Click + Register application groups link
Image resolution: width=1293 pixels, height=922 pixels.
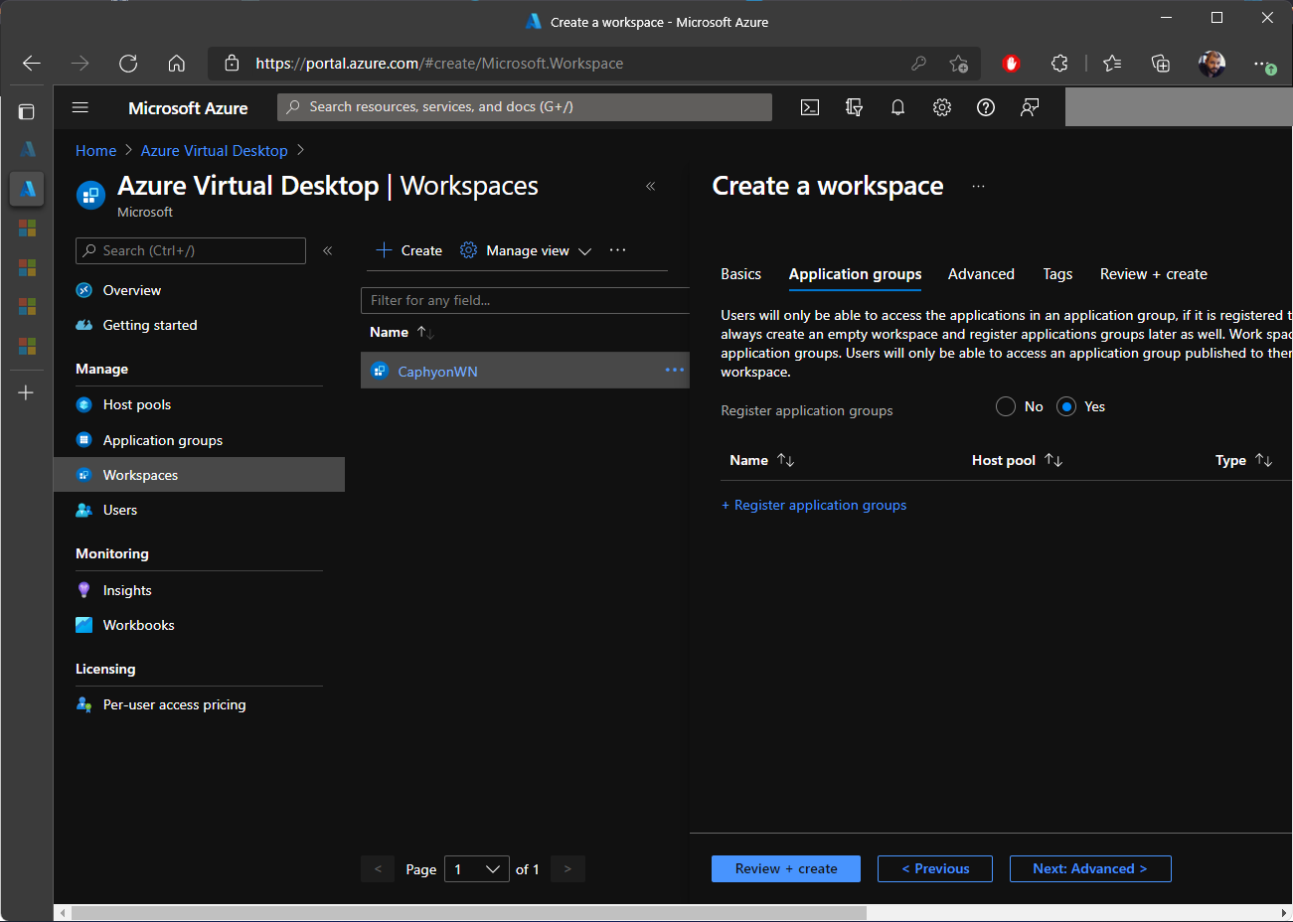[x=814, y=505]
